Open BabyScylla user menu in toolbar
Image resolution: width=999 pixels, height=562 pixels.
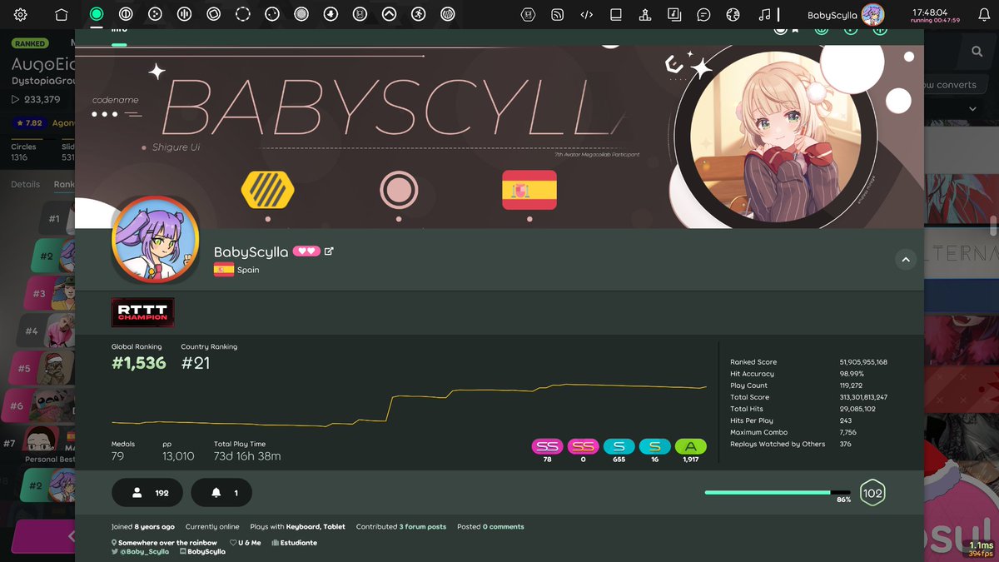pos(846,14)
